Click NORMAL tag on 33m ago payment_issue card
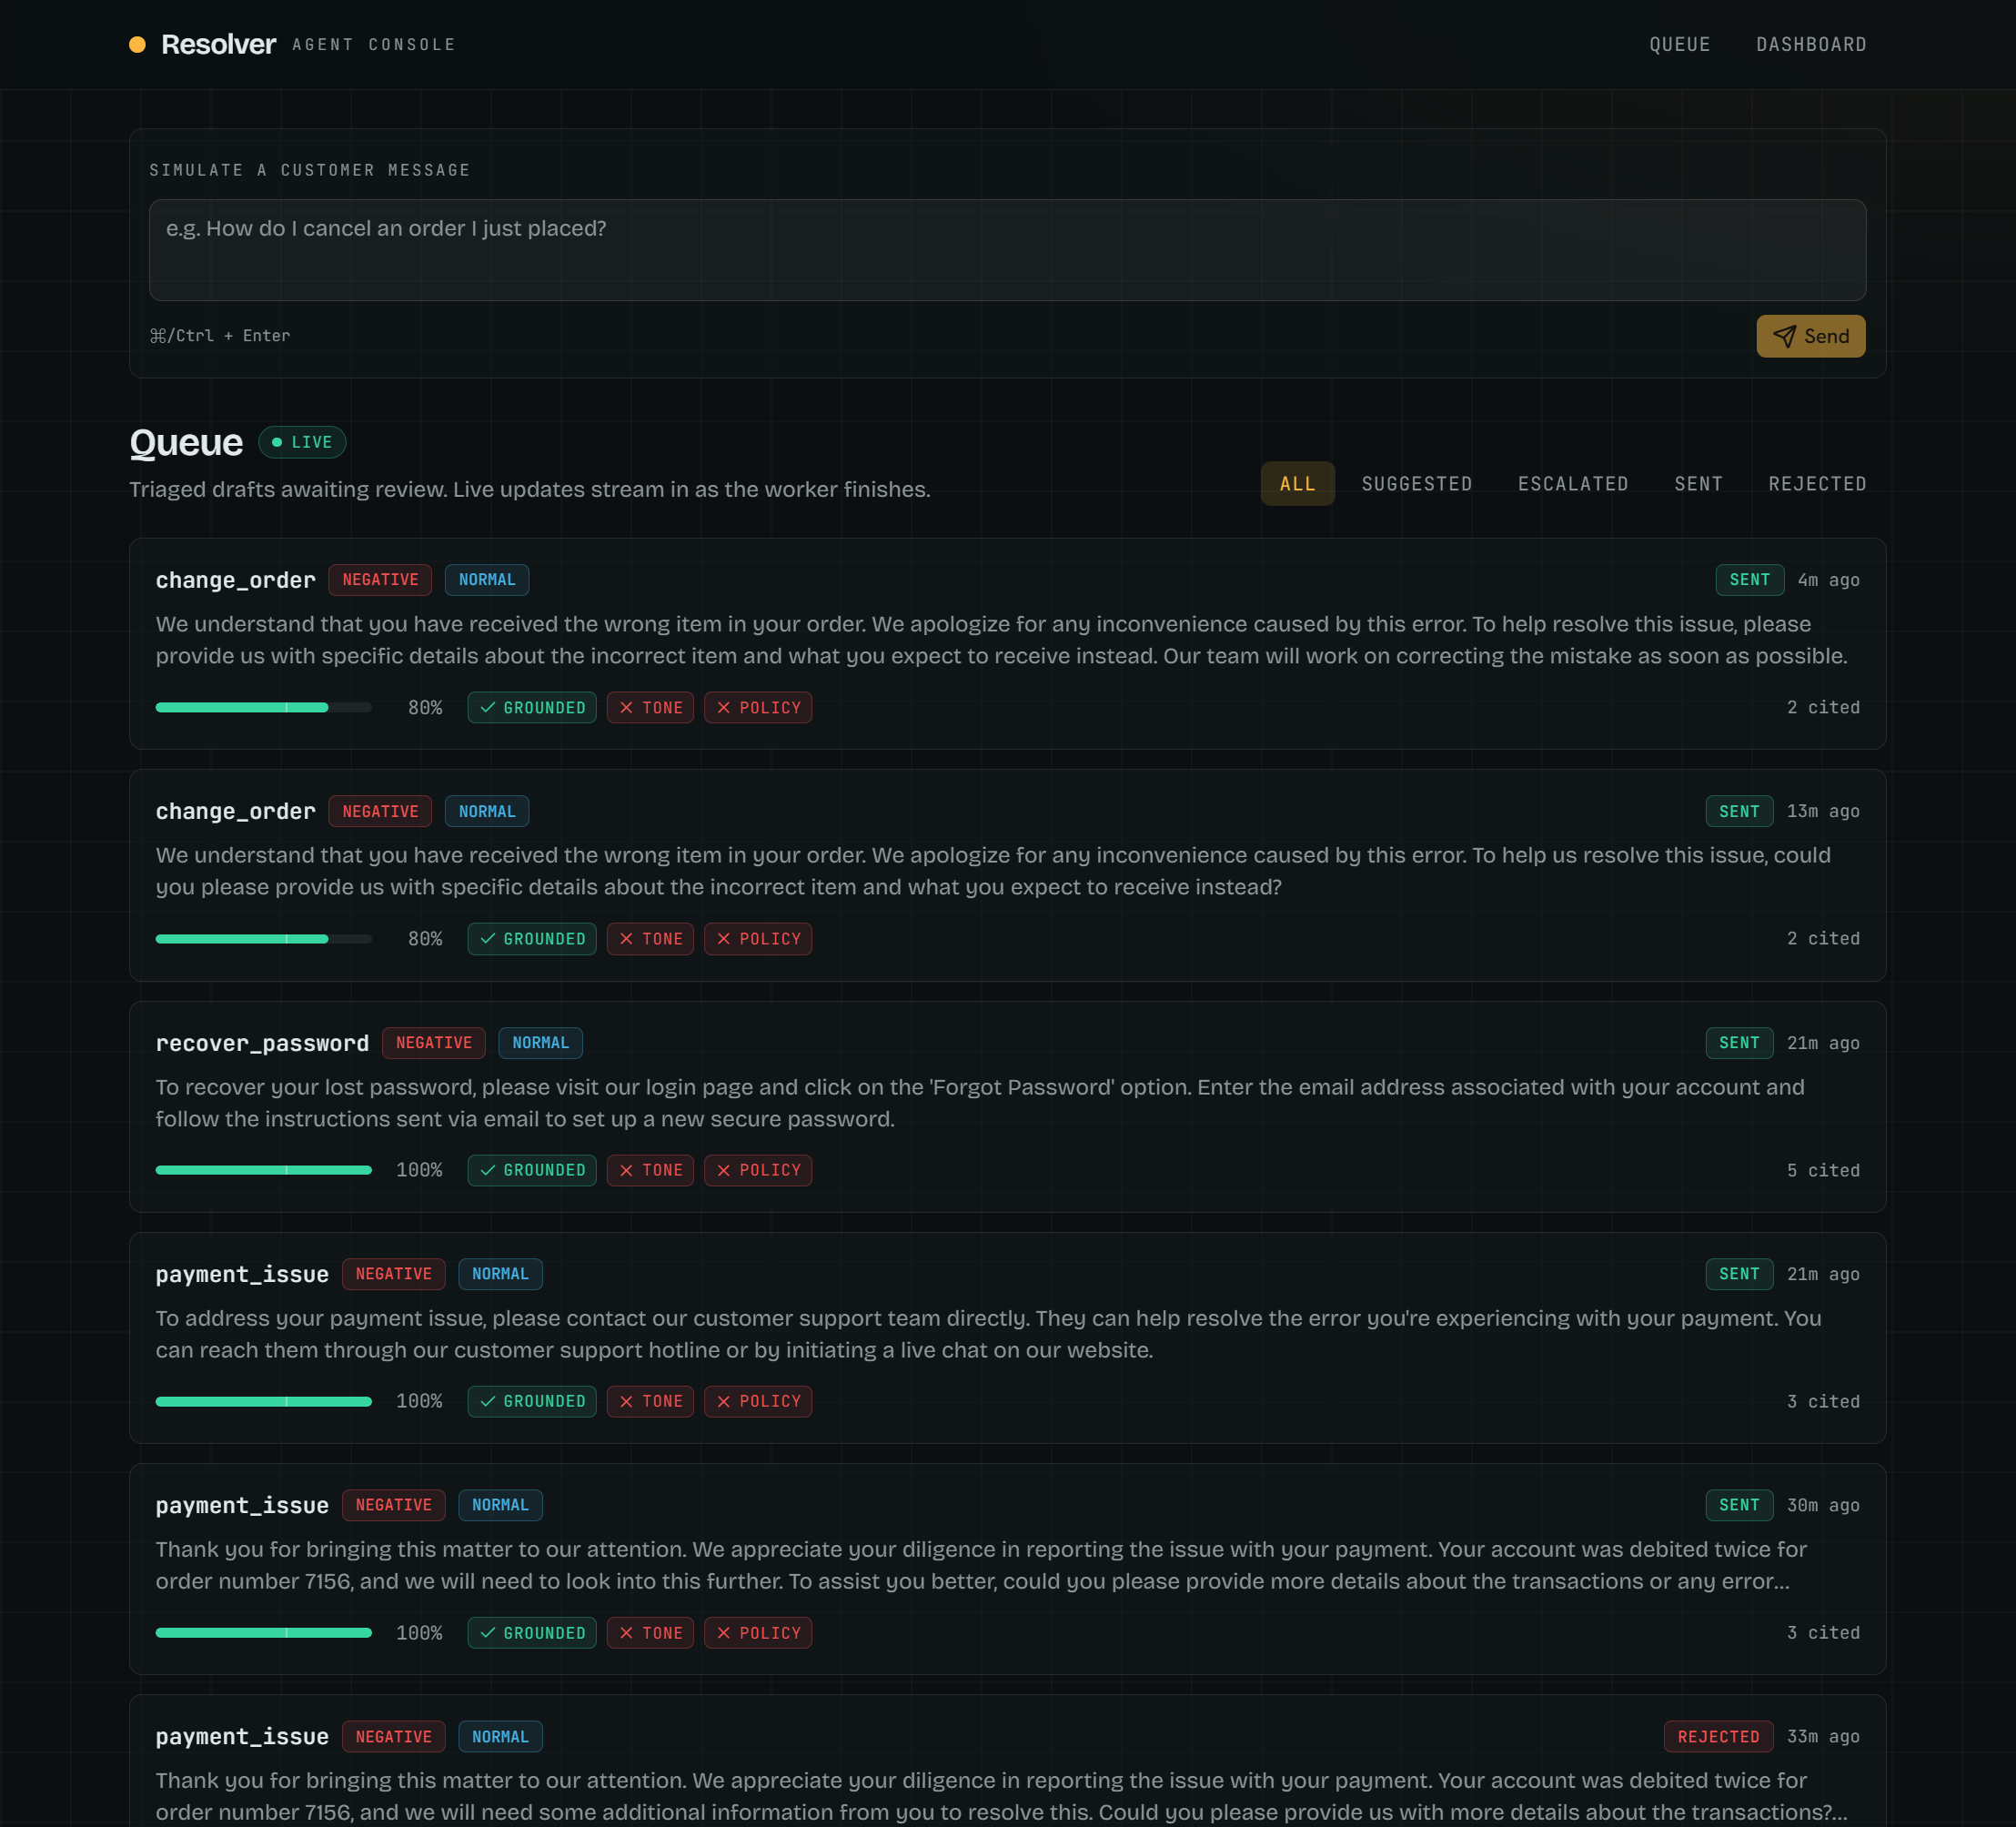2016x1827 pixels. pyautogui.click(x=500, y=1736)
